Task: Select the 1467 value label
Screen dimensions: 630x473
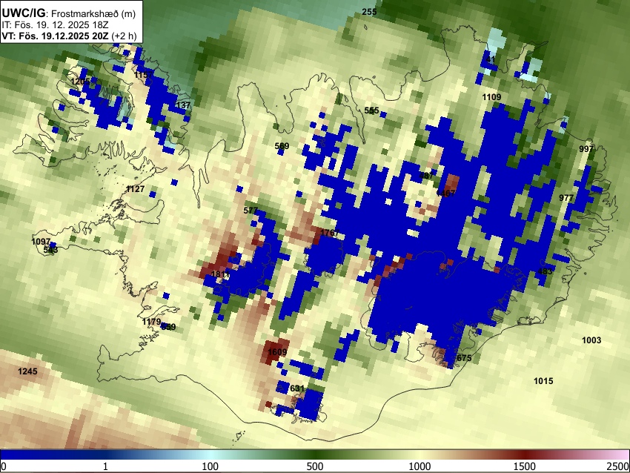Action: point(446,193)
